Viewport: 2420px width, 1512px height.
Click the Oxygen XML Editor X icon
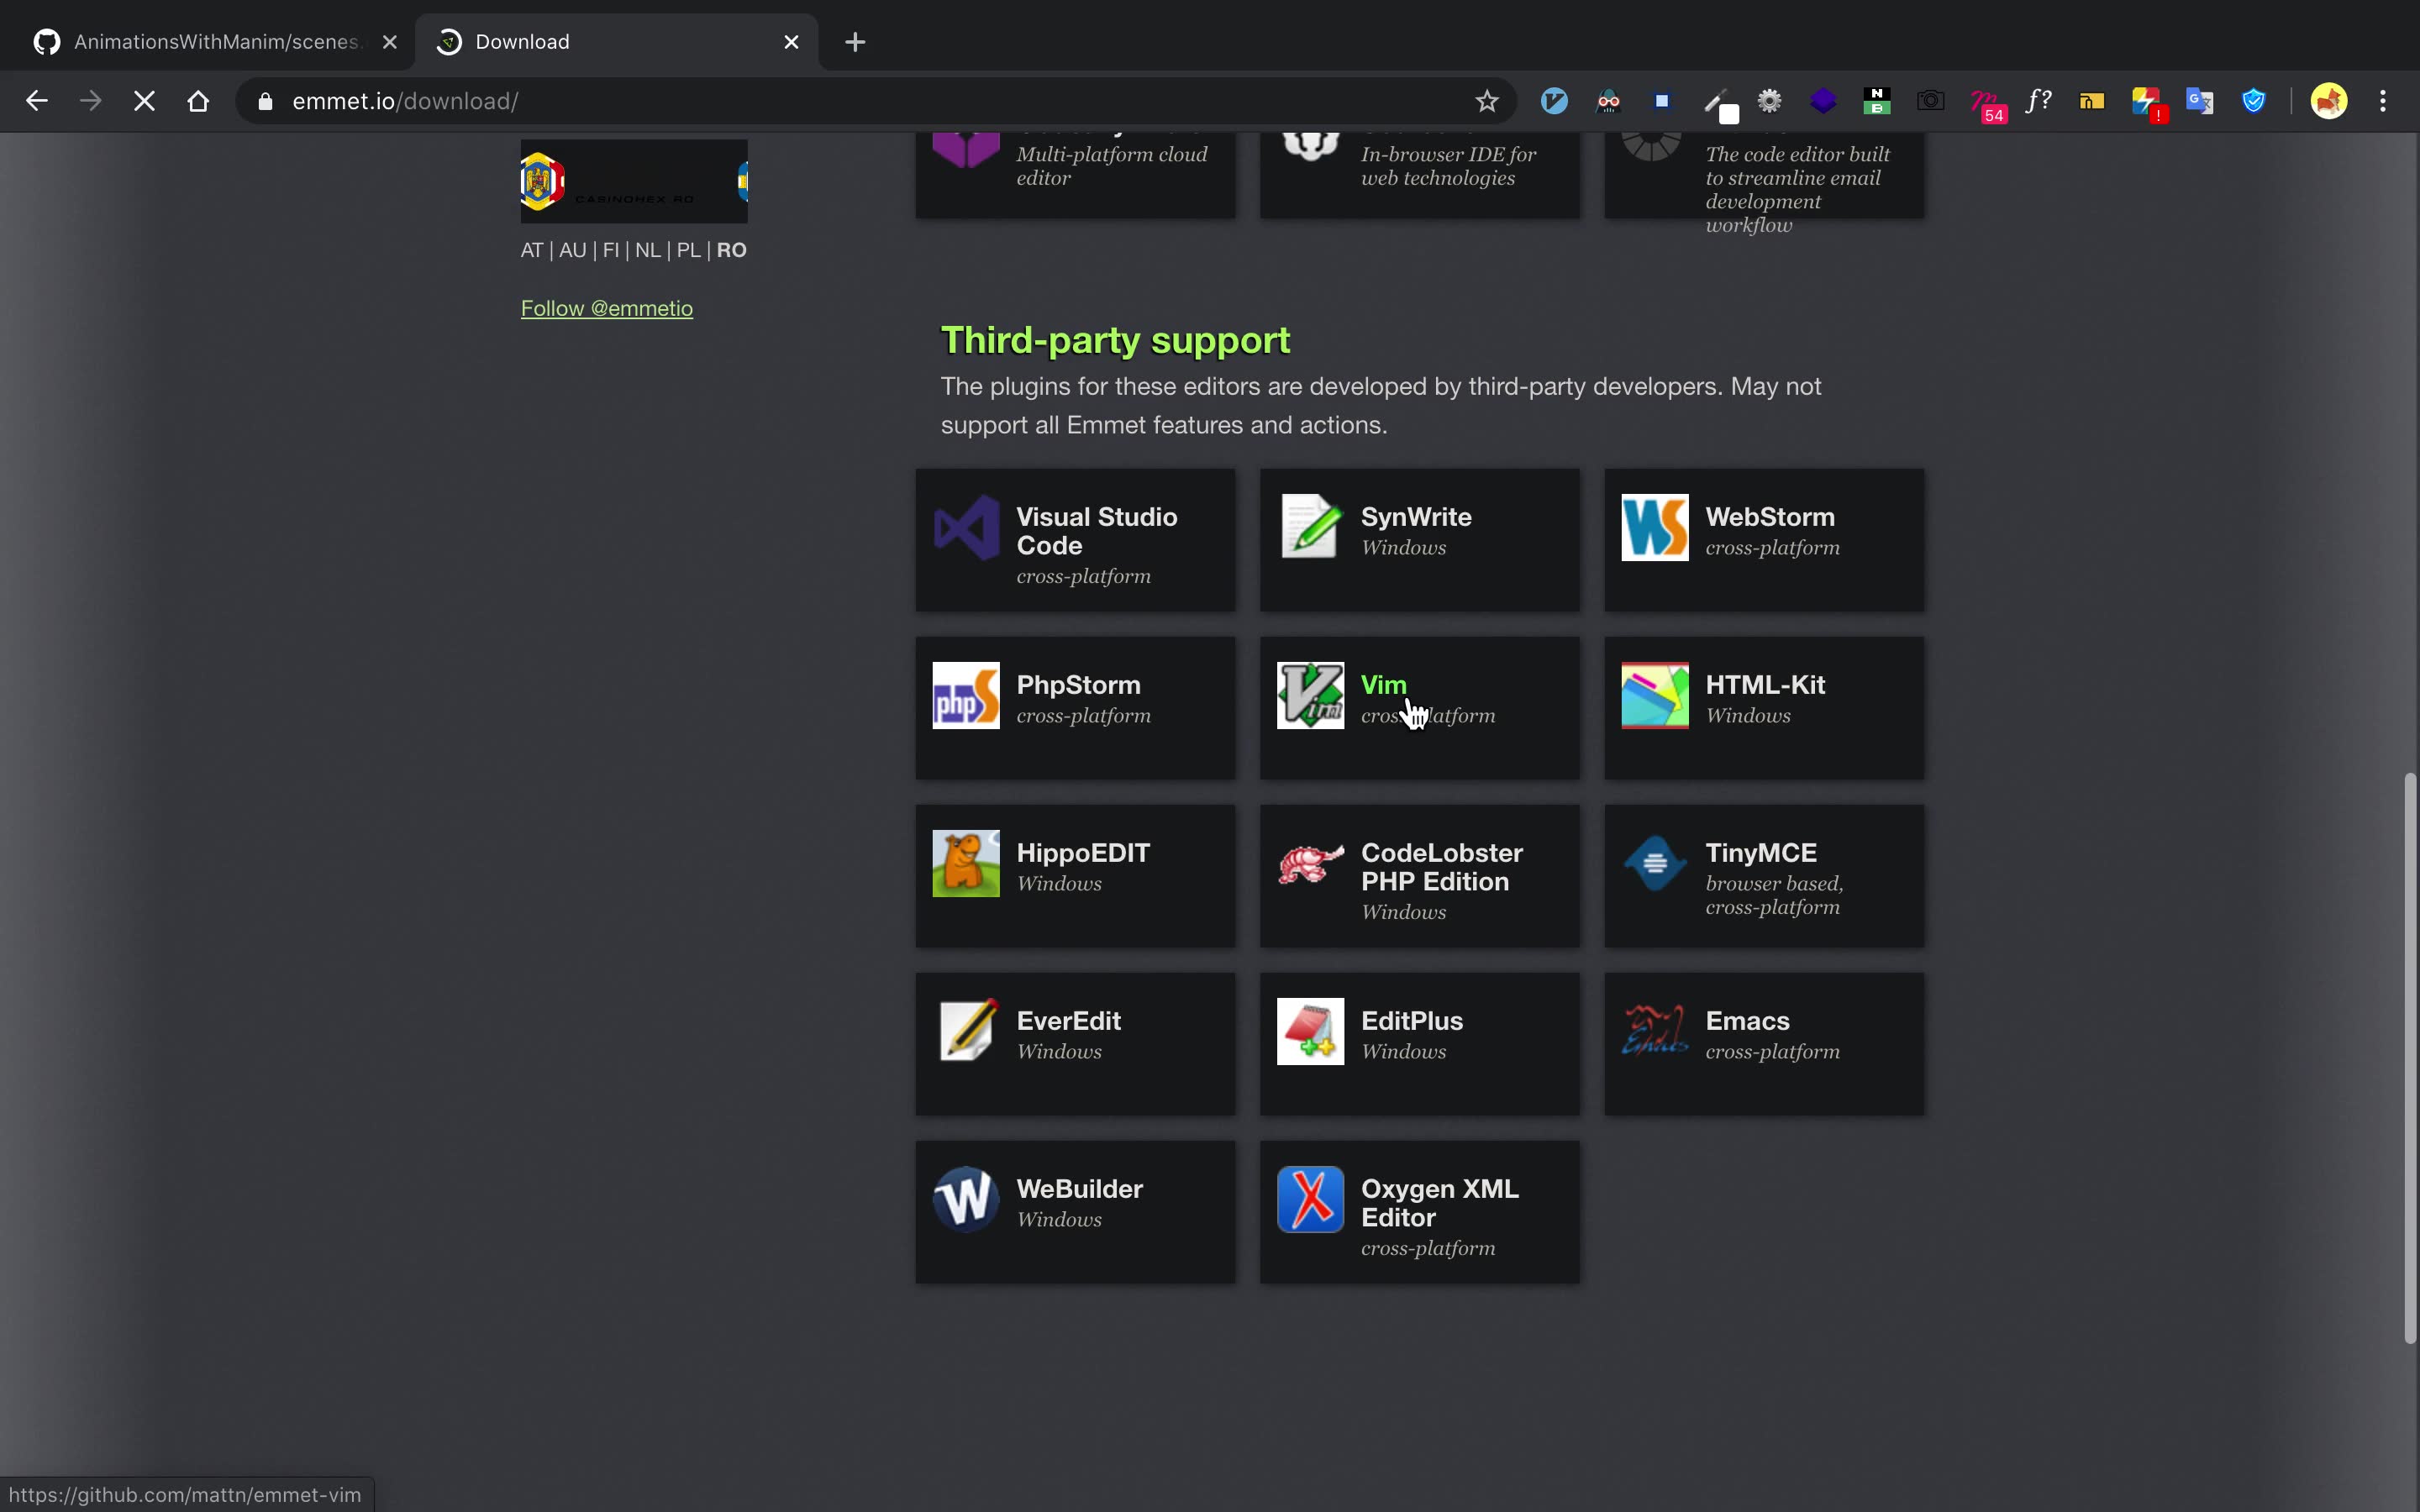pyautogui.click(x=1310, y=1199)
